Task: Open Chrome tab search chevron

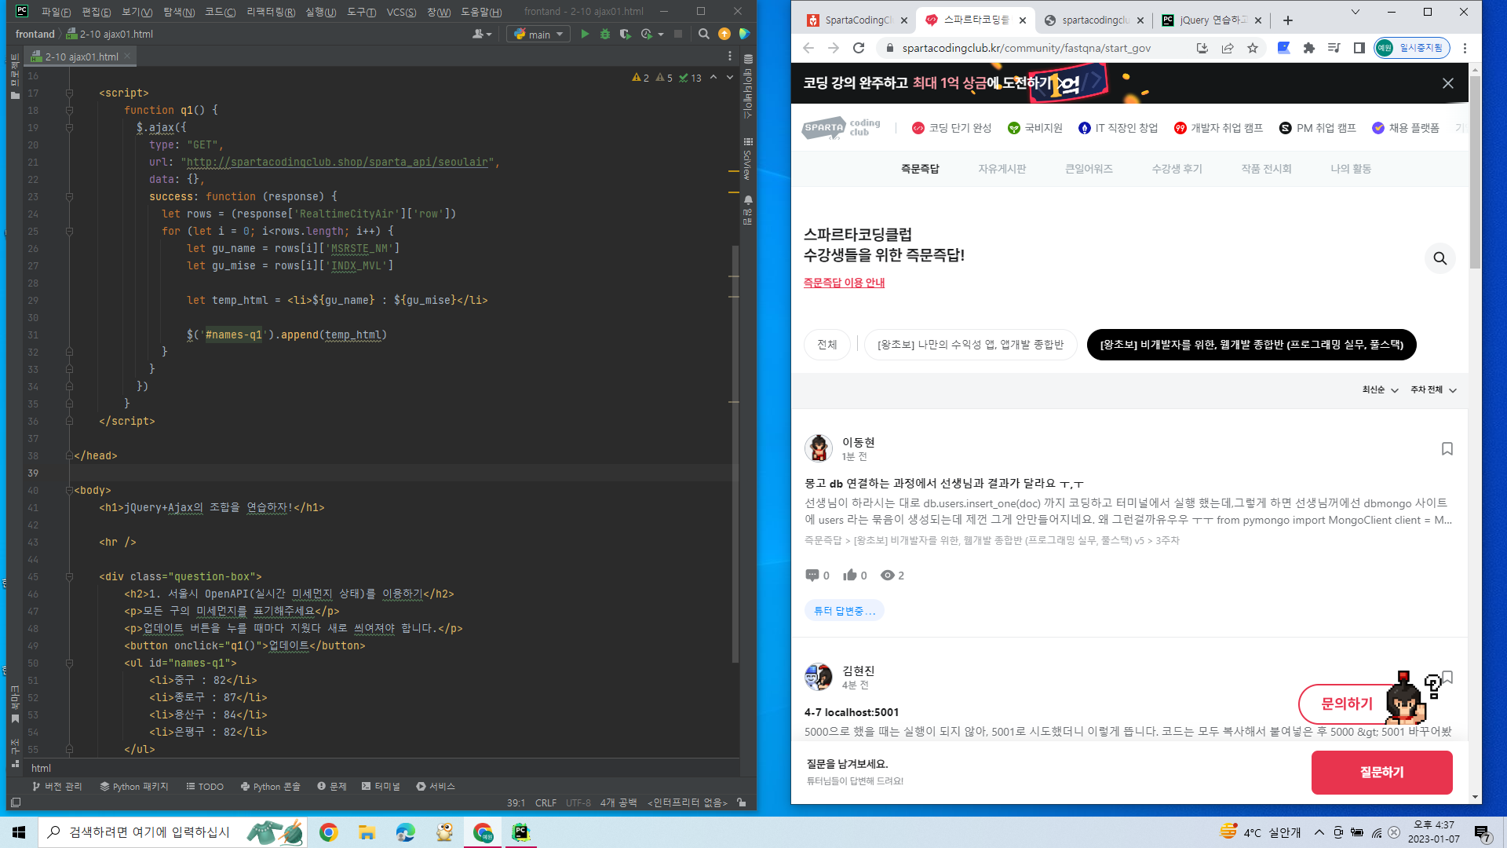Action: [x=1356, y=12]
